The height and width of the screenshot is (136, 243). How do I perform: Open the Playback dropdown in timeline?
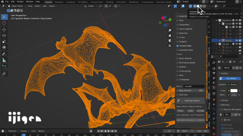(13, 131)
